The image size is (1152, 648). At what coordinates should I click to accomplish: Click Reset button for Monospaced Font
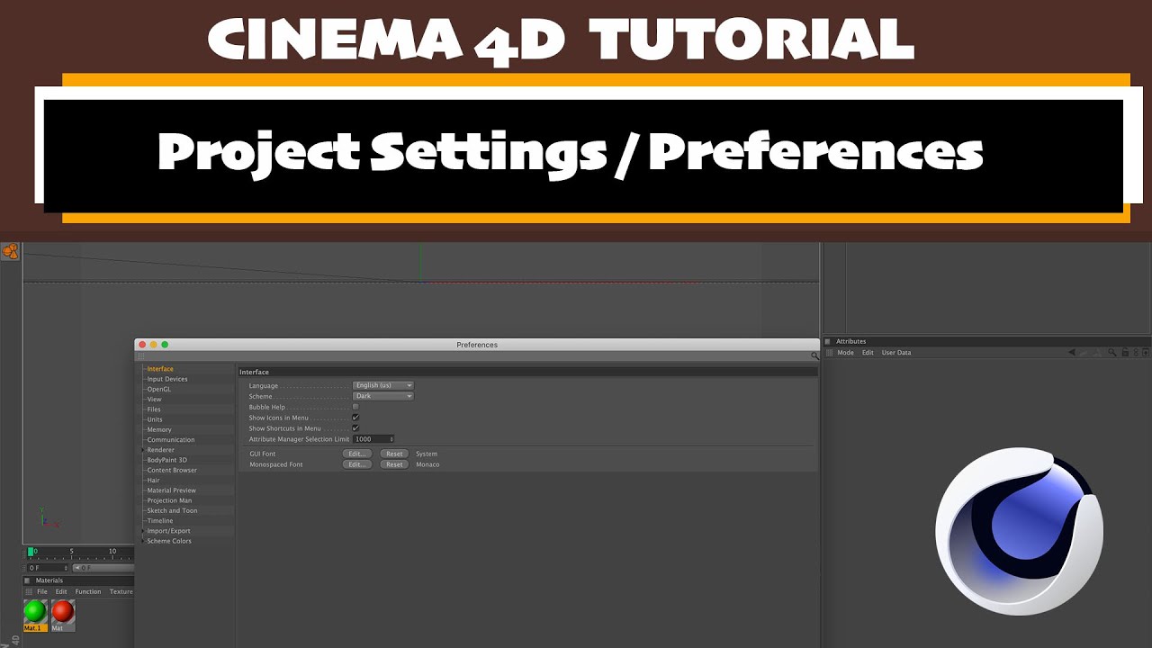point(394,464)
